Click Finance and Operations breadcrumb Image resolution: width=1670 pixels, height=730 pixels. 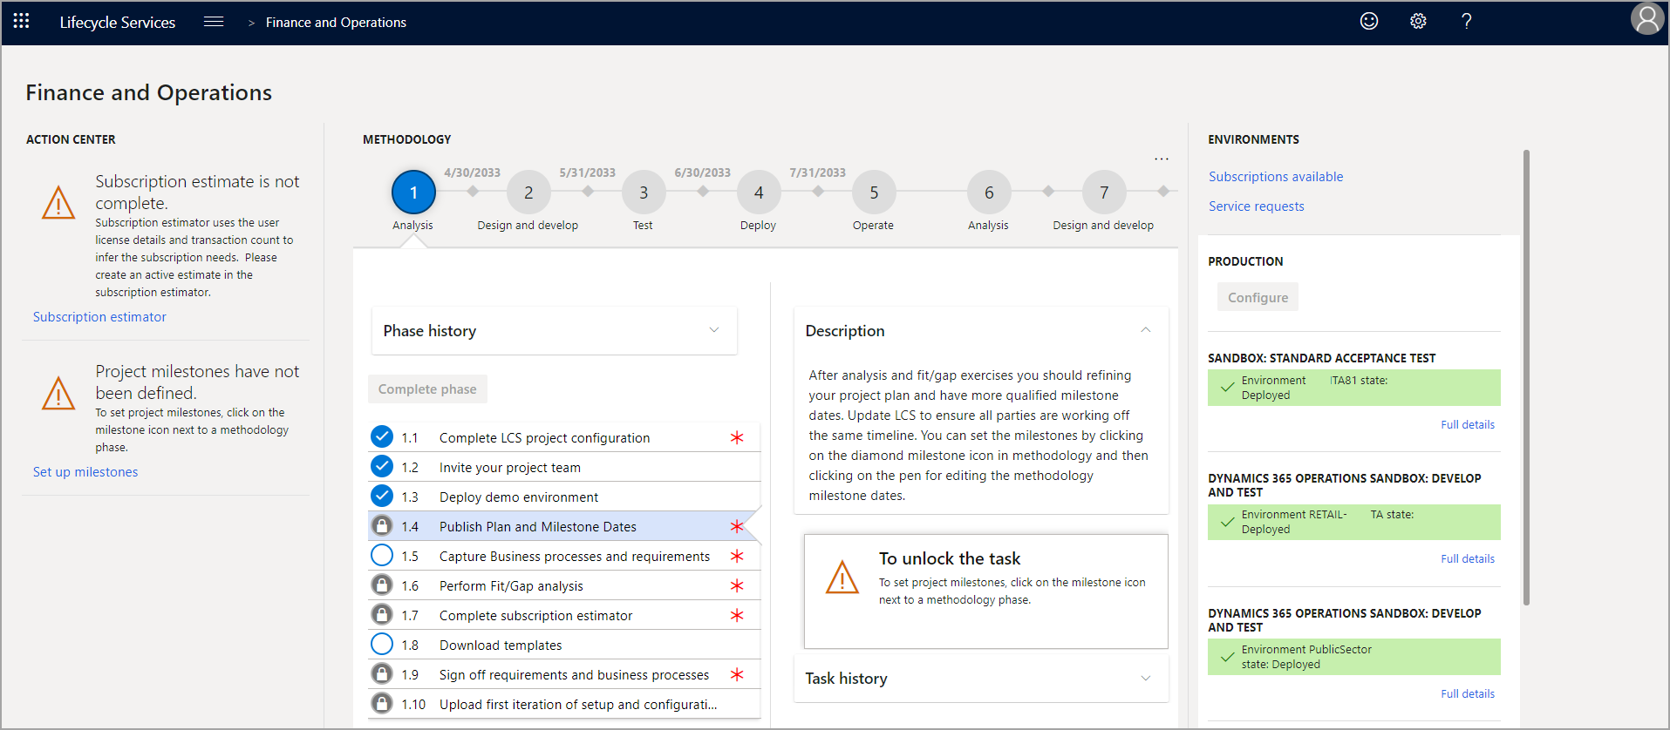click(336, 23)
